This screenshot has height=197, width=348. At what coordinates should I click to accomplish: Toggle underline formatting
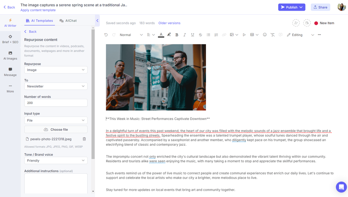tap(192, 35)
